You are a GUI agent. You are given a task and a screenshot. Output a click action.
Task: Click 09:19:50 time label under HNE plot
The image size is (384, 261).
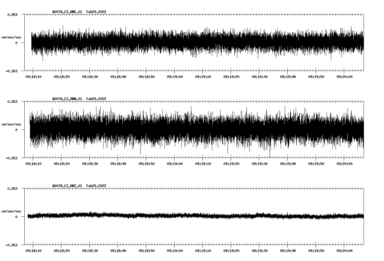click(x=316, y=77)
